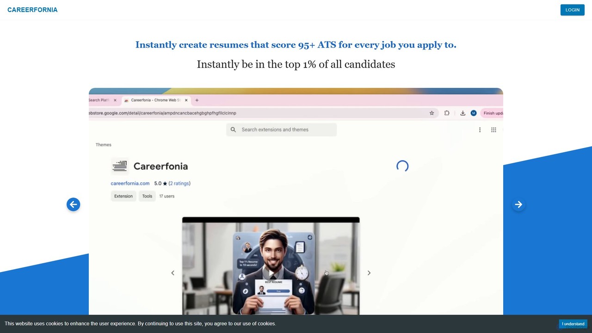The height and width of the screenshot is (333, 592).
Task: Click the Careerfonia extension title text
Action: [x=160, y=166]
